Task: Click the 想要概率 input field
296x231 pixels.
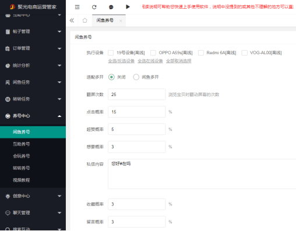Action: 137,147
